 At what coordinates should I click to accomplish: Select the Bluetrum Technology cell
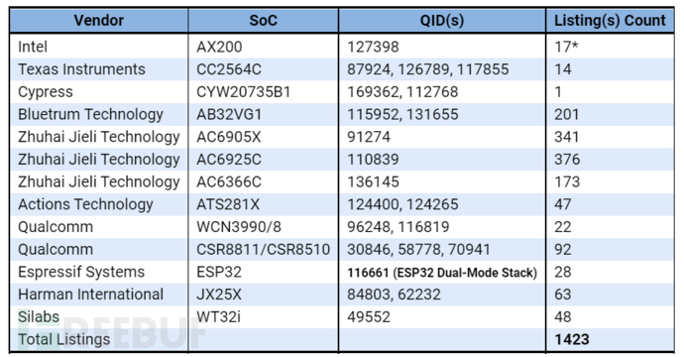98,114
